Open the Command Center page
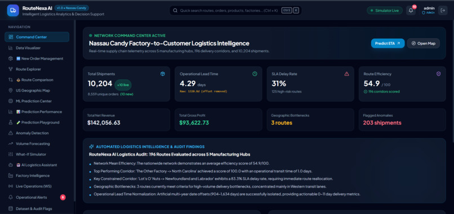Viewport: 454px width, 214px height. 37,37
